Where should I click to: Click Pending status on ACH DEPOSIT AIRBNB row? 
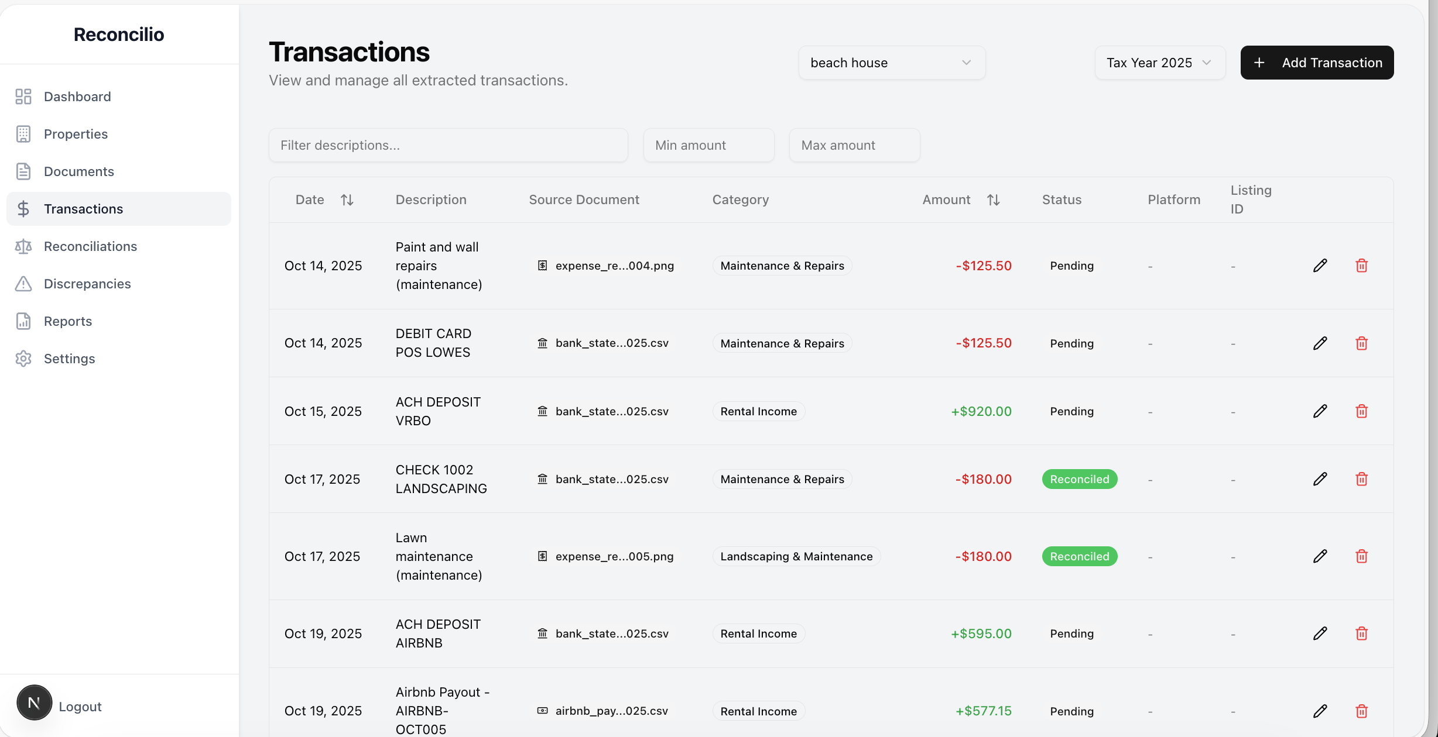coord(1071,633)
